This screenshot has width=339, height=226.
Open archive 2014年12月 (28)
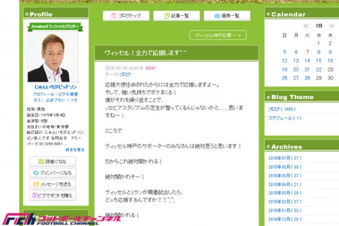tap(285, 219)
